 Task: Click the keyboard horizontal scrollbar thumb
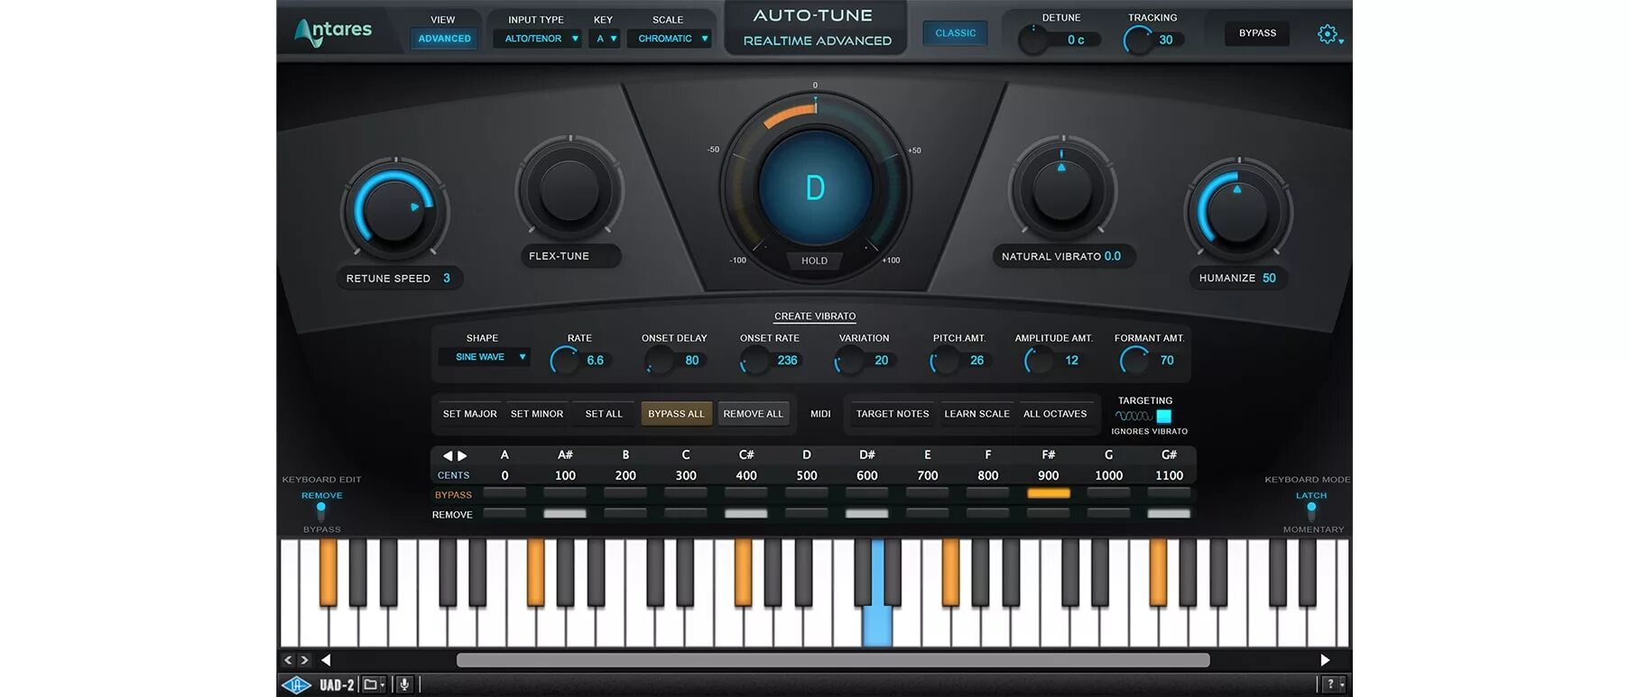(x=833, y=660)
